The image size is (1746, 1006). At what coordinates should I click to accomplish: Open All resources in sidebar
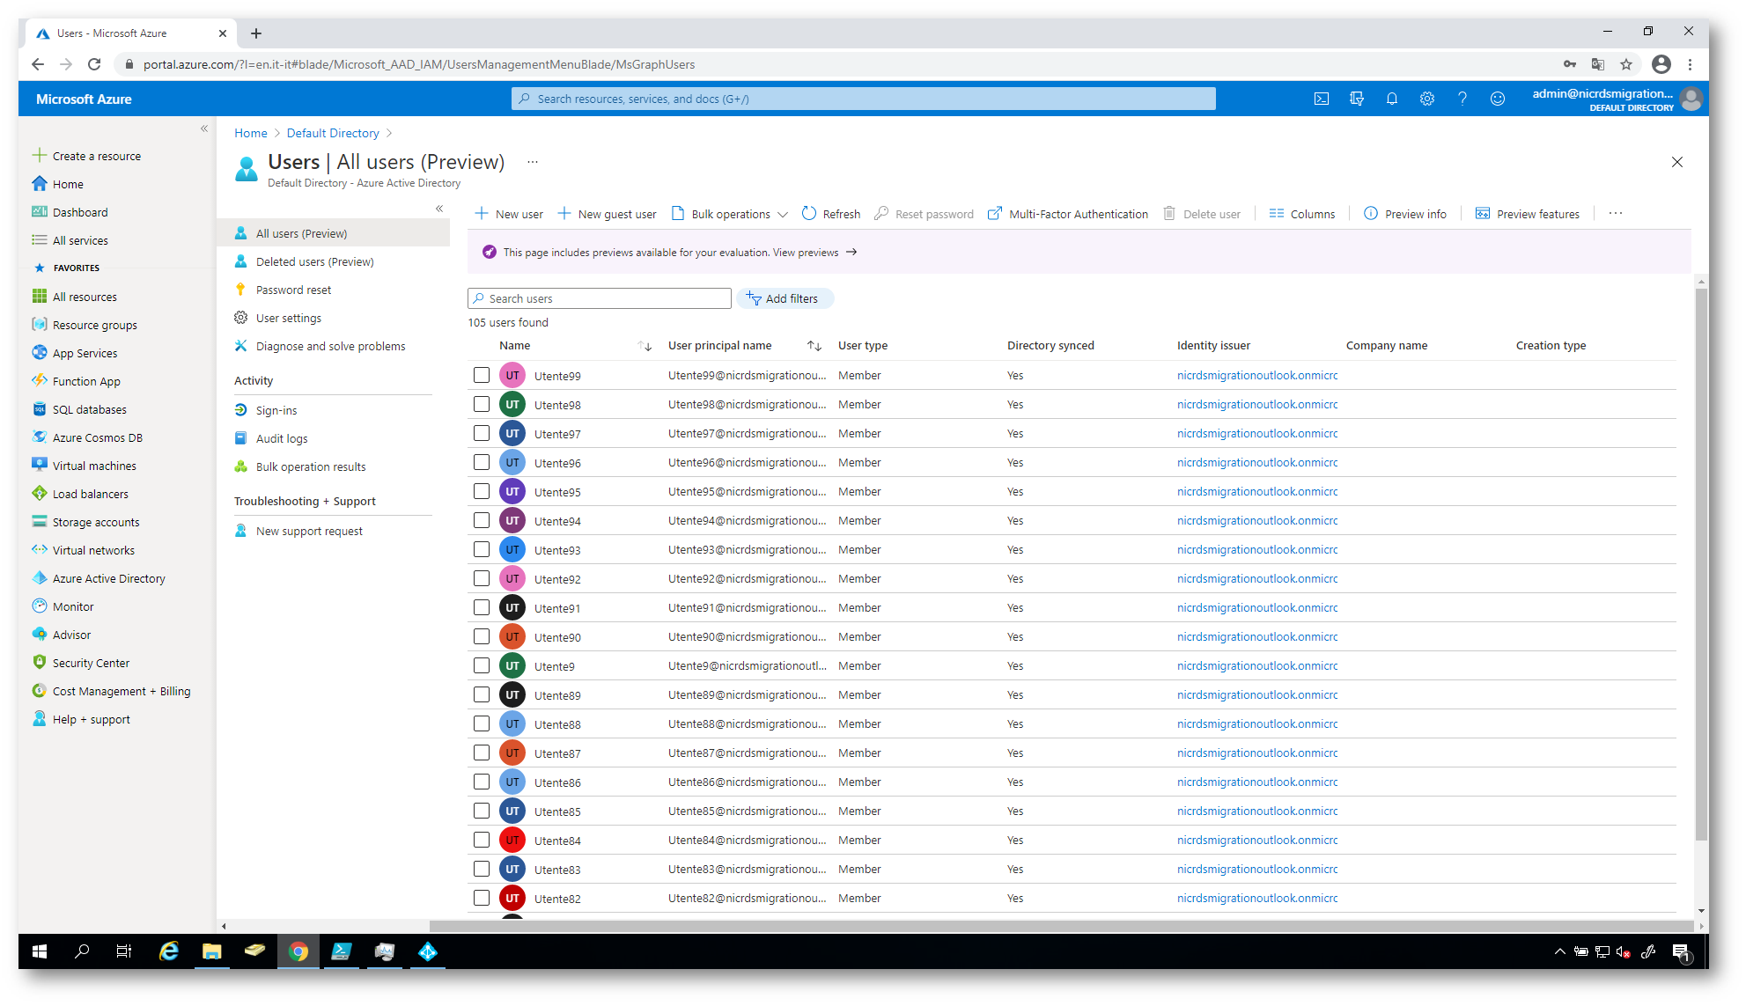85,297
